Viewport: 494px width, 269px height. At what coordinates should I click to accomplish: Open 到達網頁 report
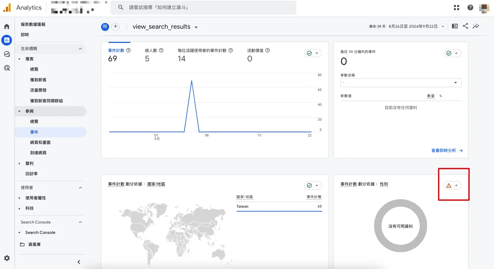tap(38, 153)
